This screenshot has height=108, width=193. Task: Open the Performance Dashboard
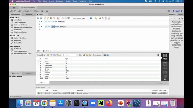click(17, 49)
